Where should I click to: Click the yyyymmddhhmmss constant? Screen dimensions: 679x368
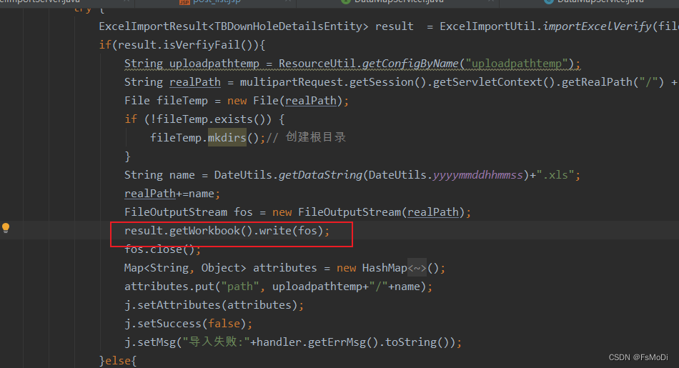point(477,175)
